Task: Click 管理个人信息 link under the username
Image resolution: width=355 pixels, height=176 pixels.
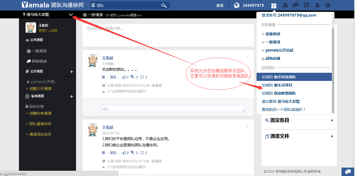Action: pyautogui.click(x=48, y=31)
